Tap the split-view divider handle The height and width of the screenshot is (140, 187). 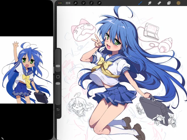coord(54,70)
